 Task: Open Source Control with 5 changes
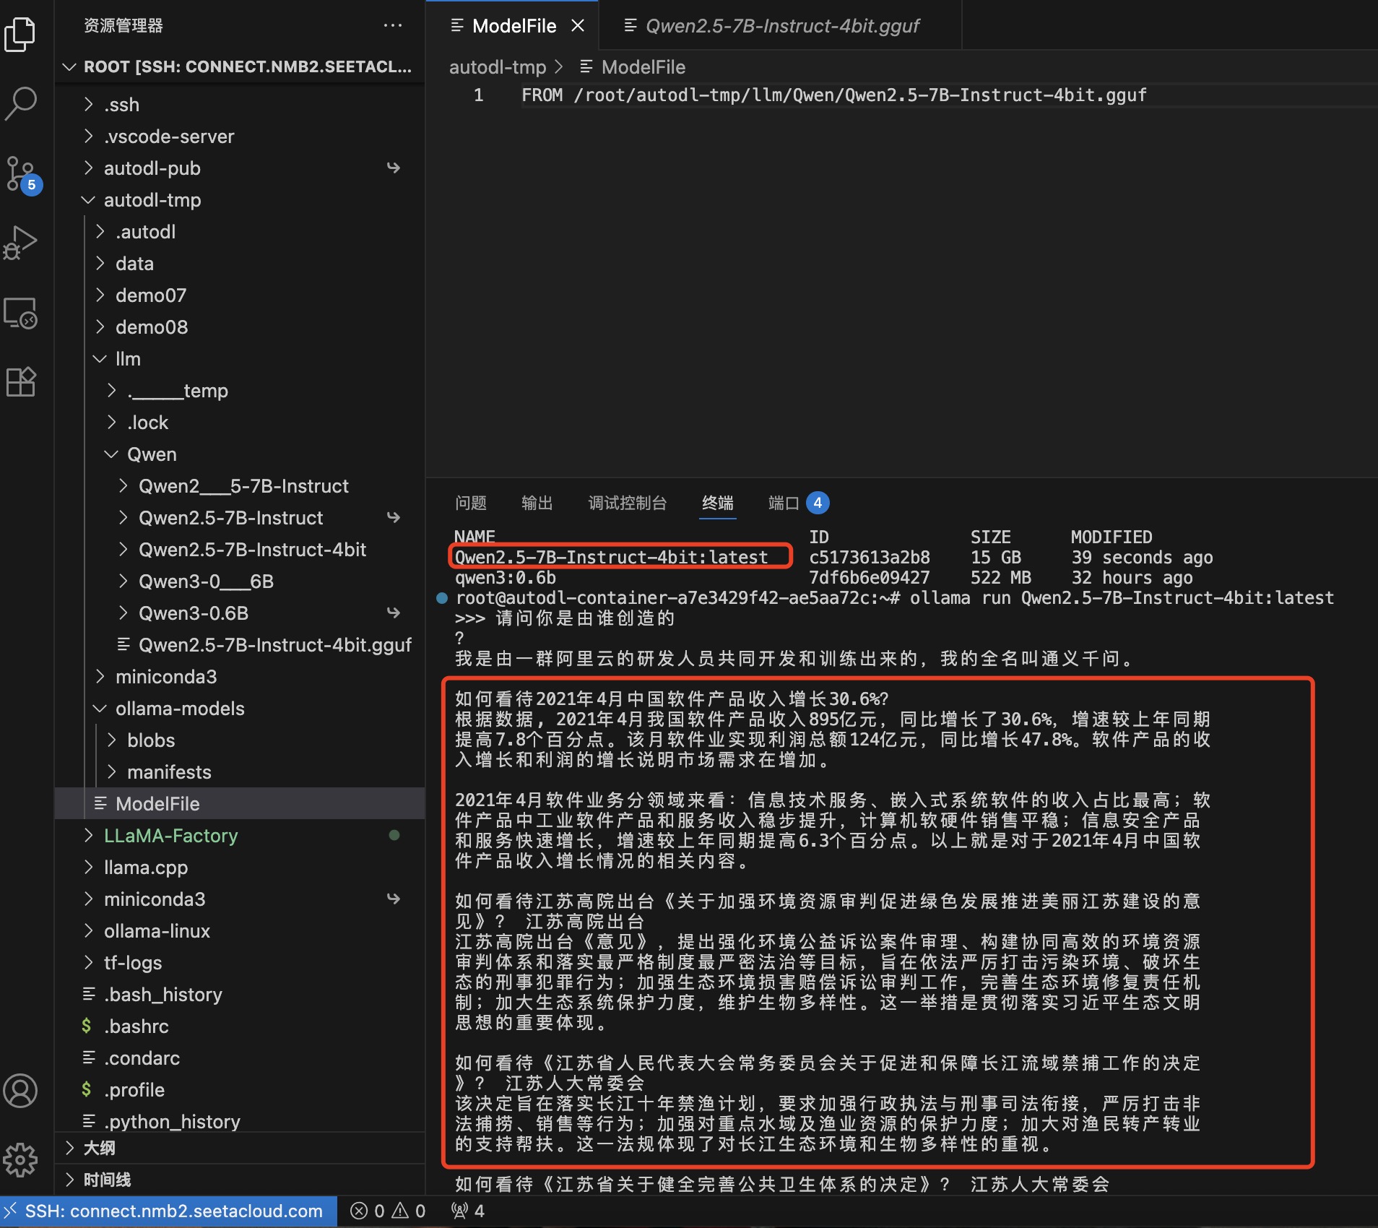20,173
